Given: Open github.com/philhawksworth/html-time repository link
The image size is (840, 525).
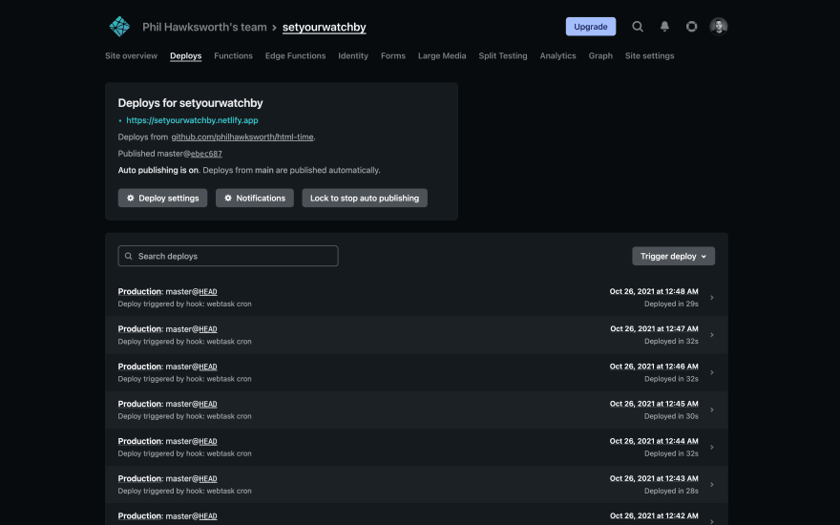Looking at the screenshot, I should tap(242, 137).
